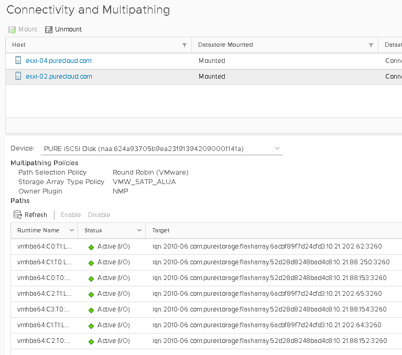Click green status diamond for vmhba64:C2:T1 path

click(x=91, y=295)
